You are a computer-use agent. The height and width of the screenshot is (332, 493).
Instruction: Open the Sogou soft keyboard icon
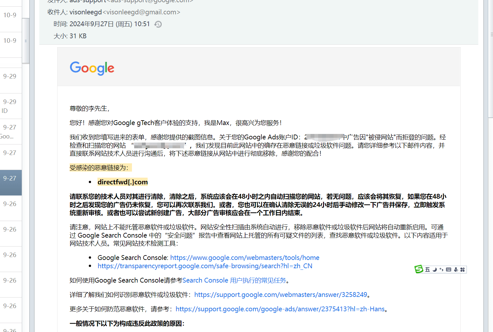[449, 269]
